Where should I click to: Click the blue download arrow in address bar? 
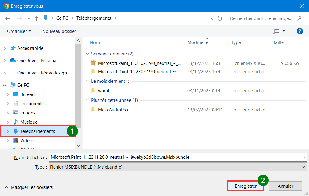46,18
